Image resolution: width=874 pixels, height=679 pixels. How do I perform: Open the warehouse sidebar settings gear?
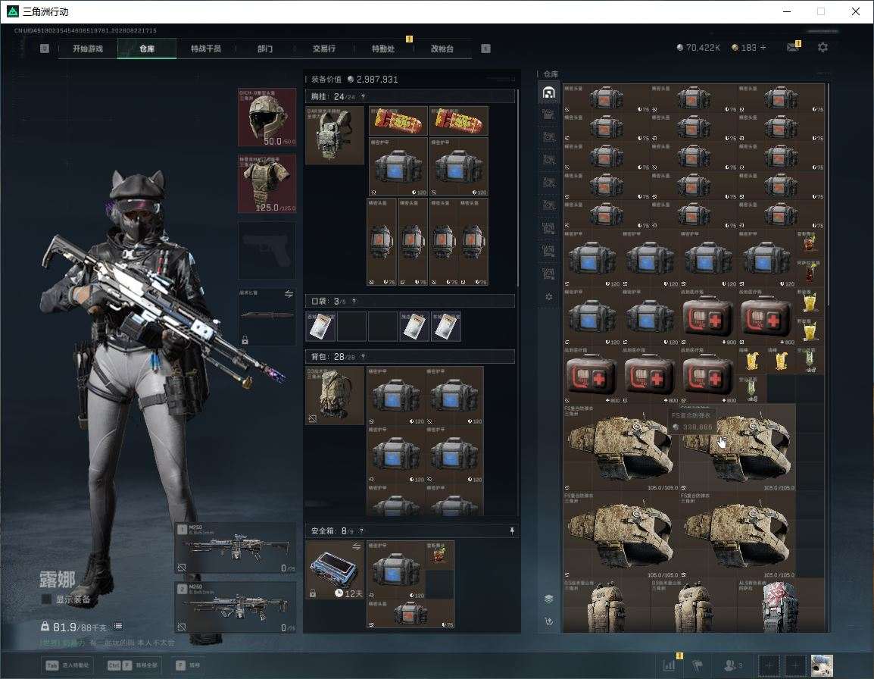548,297
